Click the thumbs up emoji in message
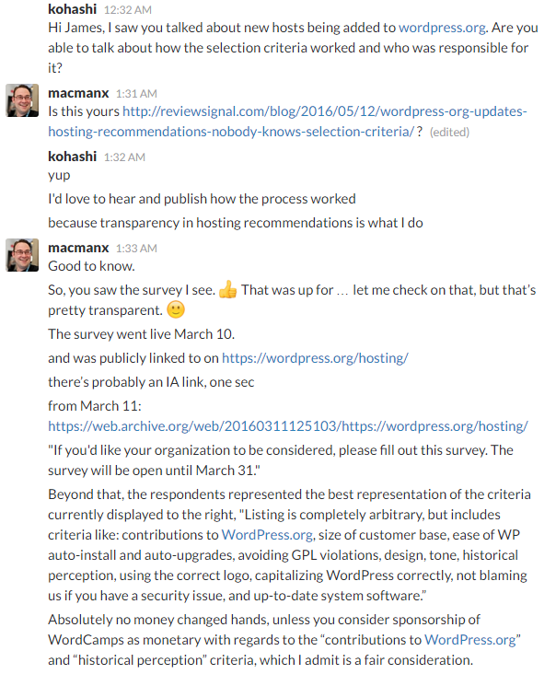Screen dimensions: 556x674 tap(227, 290)
